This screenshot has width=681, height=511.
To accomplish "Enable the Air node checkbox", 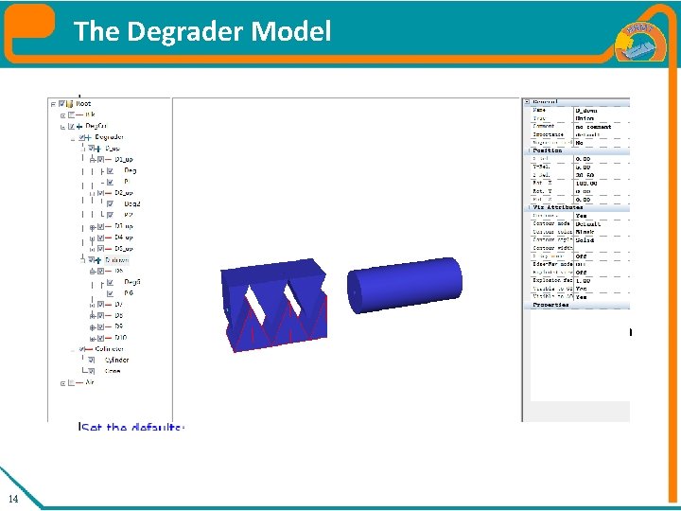I will tap(71, 383).
